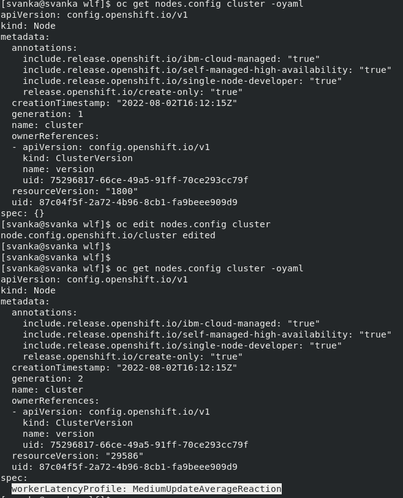Click the first creationTimestamp line
This screenshot has height=498, width=403.
(124, 103)
